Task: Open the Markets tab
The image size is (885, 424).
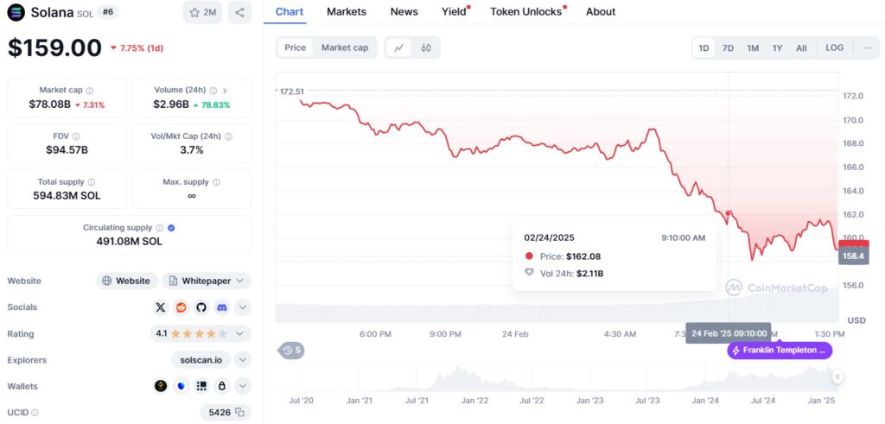Action: (347, 11)
